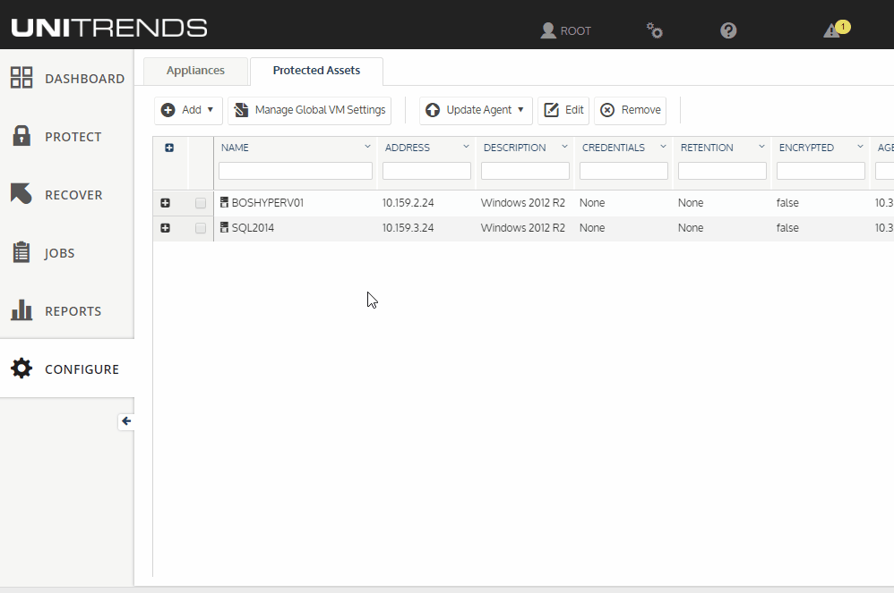Select the Configure menu item
Viewport: 894px width, 593px height.
67,369
